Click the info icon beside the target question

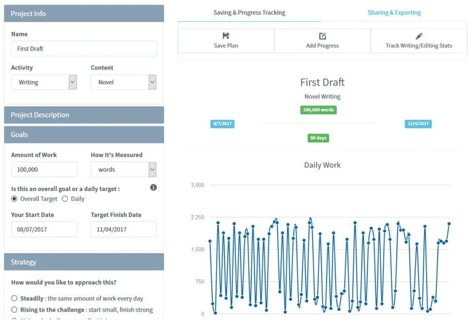click(153, 188)
